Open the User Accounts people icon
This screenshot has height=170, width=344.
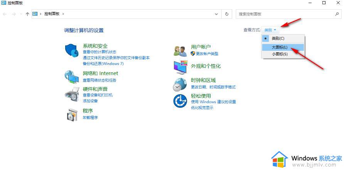(180, 52)
